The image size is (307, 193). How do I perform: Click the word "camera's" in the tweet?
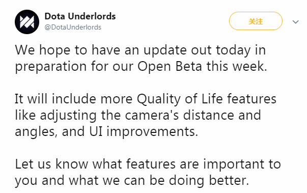(x=152, y=115)
